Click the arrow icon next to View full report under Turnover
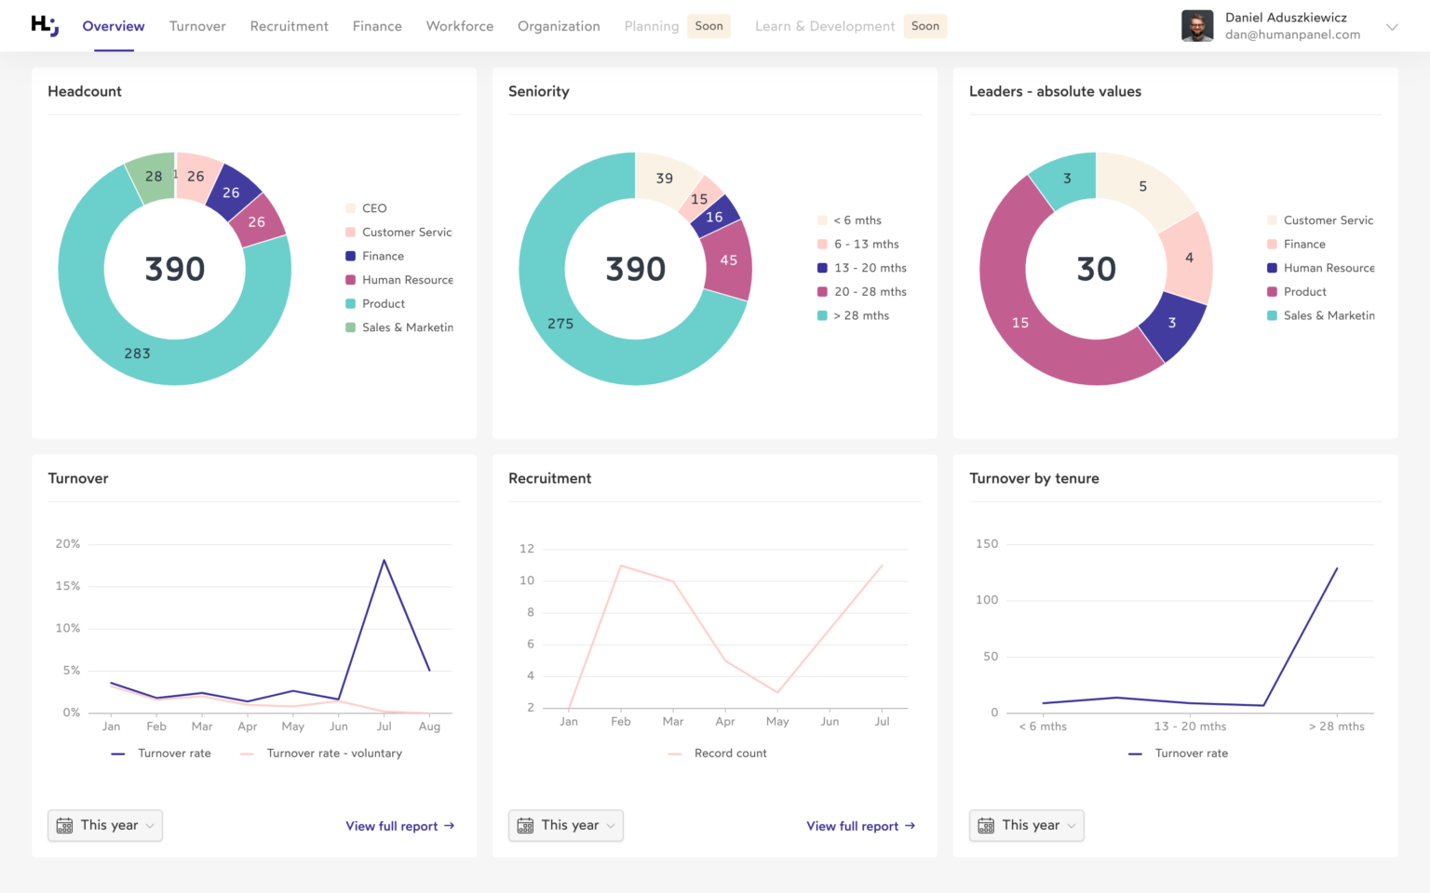The image size is (1430, 893). click(451, 825)
